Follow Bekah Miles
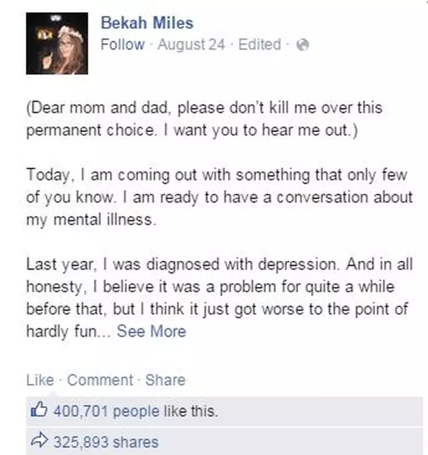The height and width of the screenshot is (455, 428). (x=122, y=44)
